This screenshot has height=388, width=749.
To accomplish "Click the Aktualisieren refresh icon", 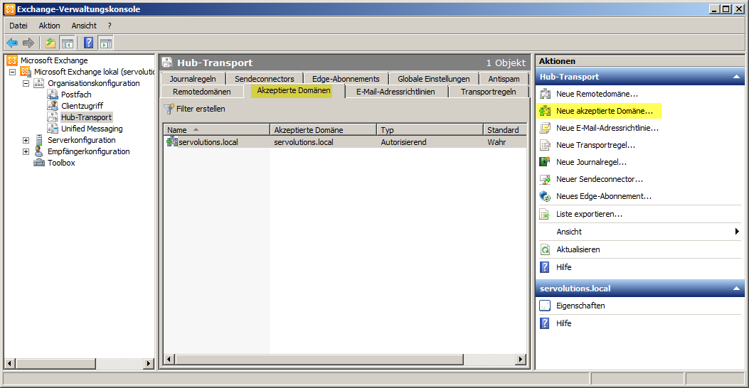I will [x=545, y=249].
